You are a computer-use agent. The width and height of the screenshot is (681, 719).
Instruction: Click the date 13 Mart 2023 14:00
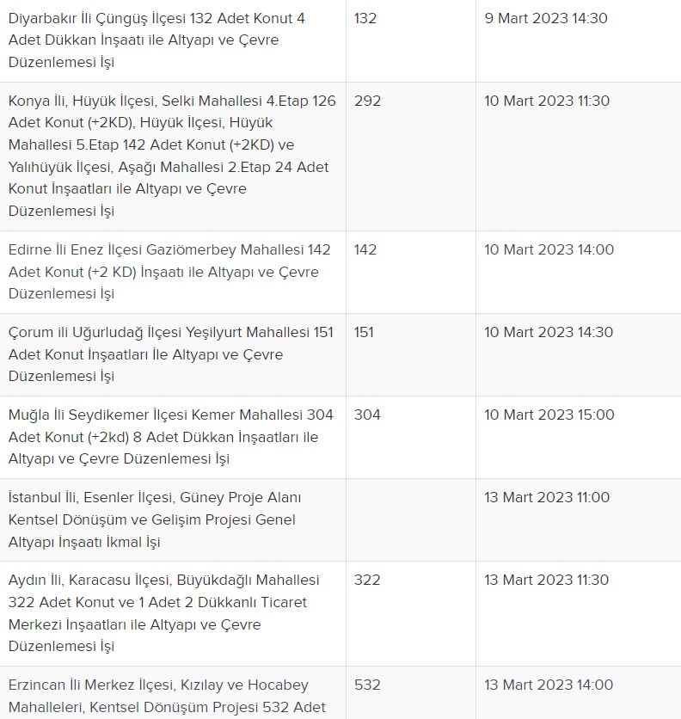[x=549, y=685]
